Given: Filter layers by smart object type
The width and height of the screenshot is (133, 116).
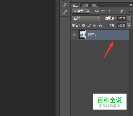Looking at the screenshot, I should pyautogui.click(x=122, y=11).
